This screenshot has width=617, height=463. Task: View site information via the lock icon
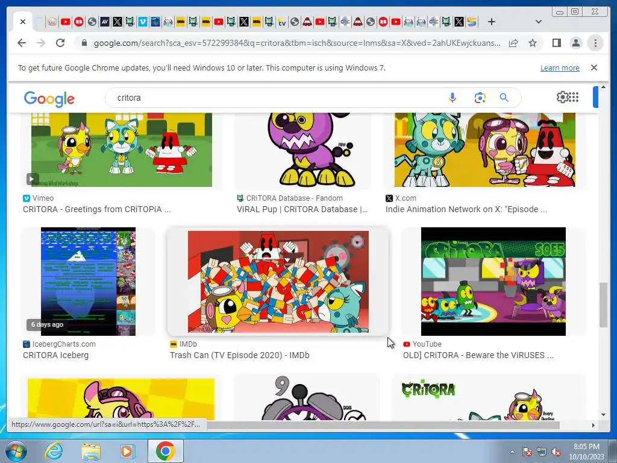(x=84, y=43)
